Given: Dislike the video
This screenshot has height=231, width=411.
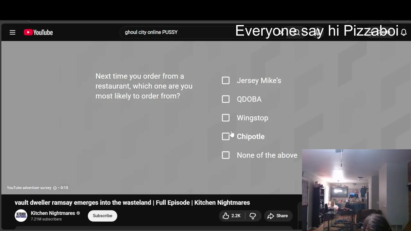Looking at the screenshot, I should click(253, 216).
